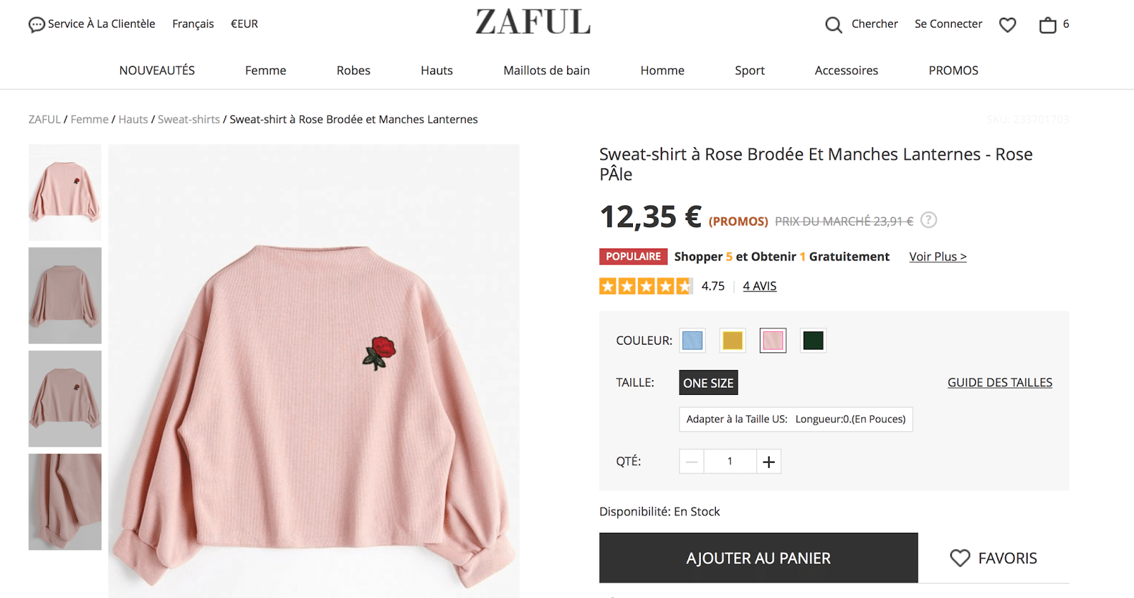Open the Femme category menu
This screenshot has height=598, width=1134.
click(x=266, y=71)
